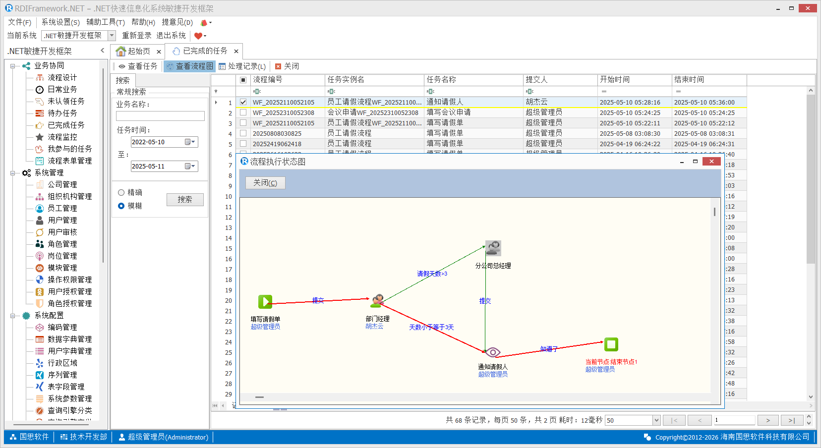Open 流程设计 from the sidebar tree
The image size is (821, 448).
click(62, 78)
